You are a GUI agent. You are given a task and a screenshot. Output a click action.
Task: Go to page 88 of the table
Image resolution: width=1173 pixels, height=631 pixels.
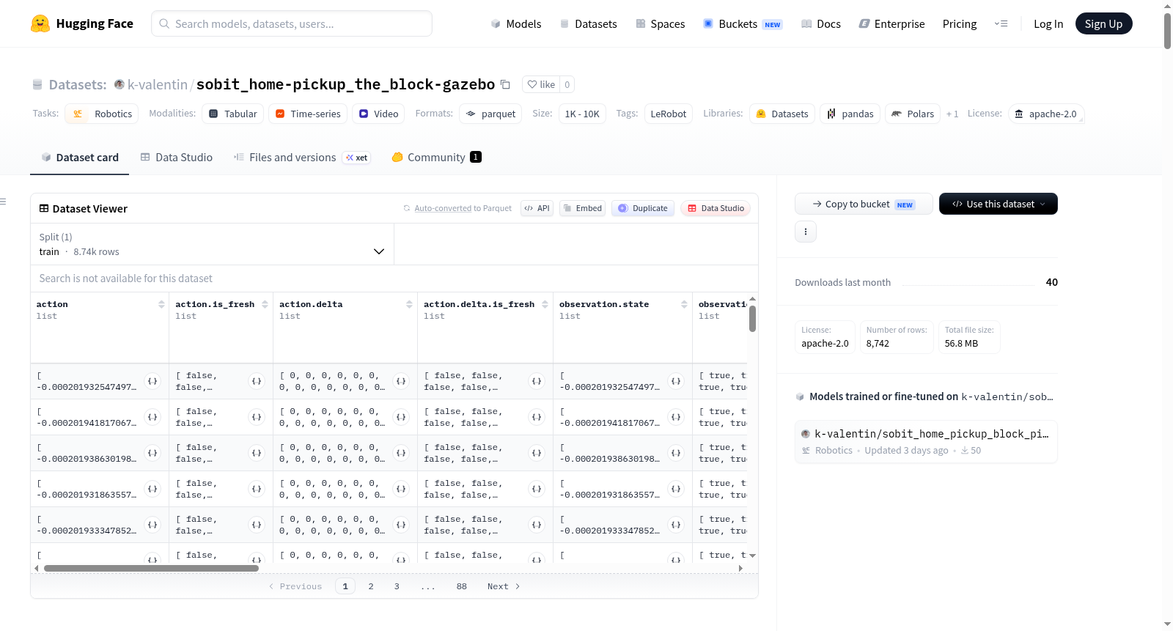click(462, 586)
